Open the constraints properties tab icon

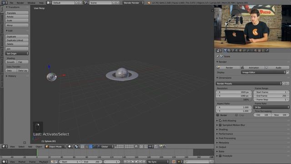(244, 51)
